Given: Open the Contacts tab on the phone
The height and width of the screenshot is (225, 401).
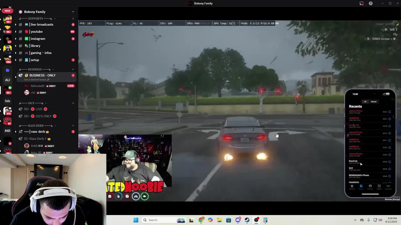Looking at the screenshot, I should pos(370,187).
